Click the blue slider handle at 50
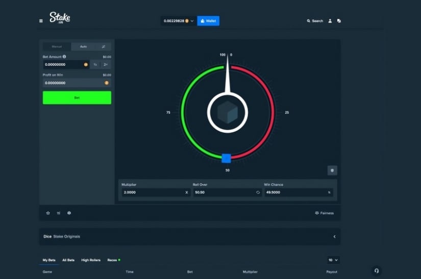Screen dimensions: 421x279 coord(227,158)
